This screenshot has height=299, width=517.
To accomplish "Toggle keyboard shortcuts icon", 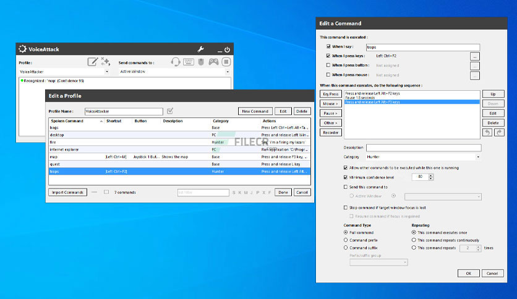I will (189, 62).
